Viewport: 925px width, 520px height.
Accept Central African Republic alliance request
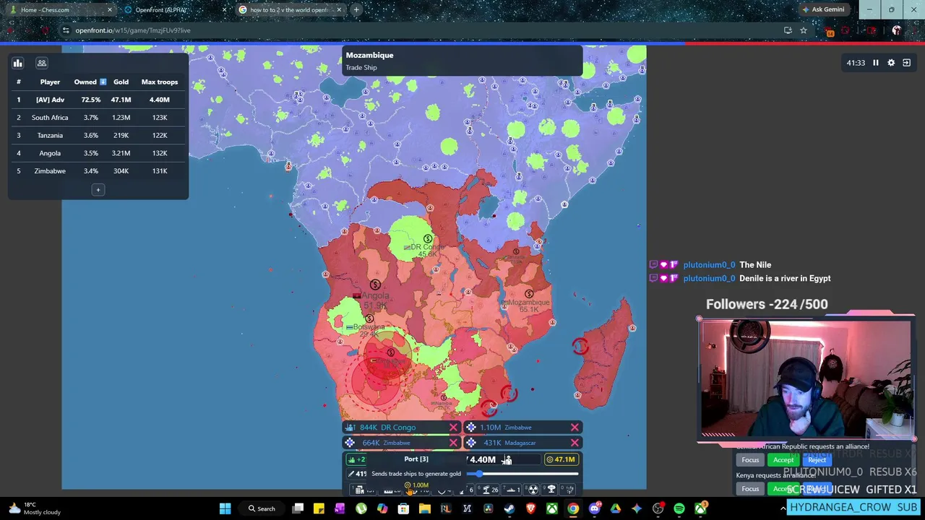pyautogui.click(x=783, y=460)
